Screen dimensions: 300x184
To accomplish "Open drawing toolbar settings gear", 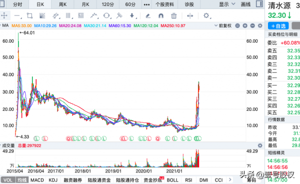I will tap(206, 16).
